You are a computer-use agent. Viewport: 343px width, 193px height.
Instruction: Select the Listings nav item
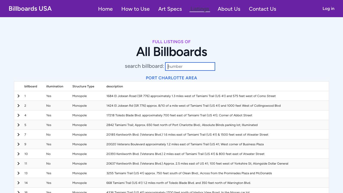[200, 9]
